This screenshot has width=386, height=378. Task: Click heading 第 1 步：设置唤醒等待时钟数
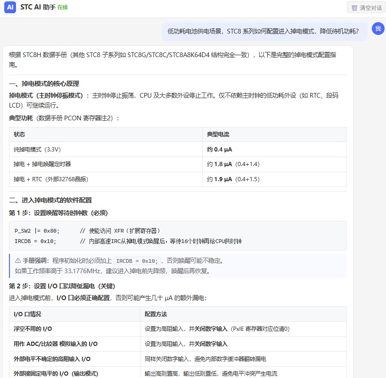coord(58,213)
